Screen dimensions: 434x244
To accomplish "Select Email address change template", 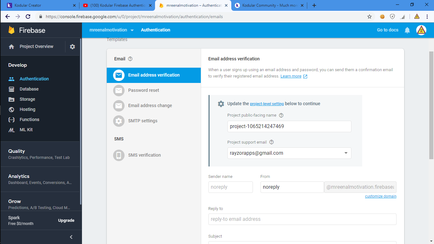I will (x=154, y=105).
